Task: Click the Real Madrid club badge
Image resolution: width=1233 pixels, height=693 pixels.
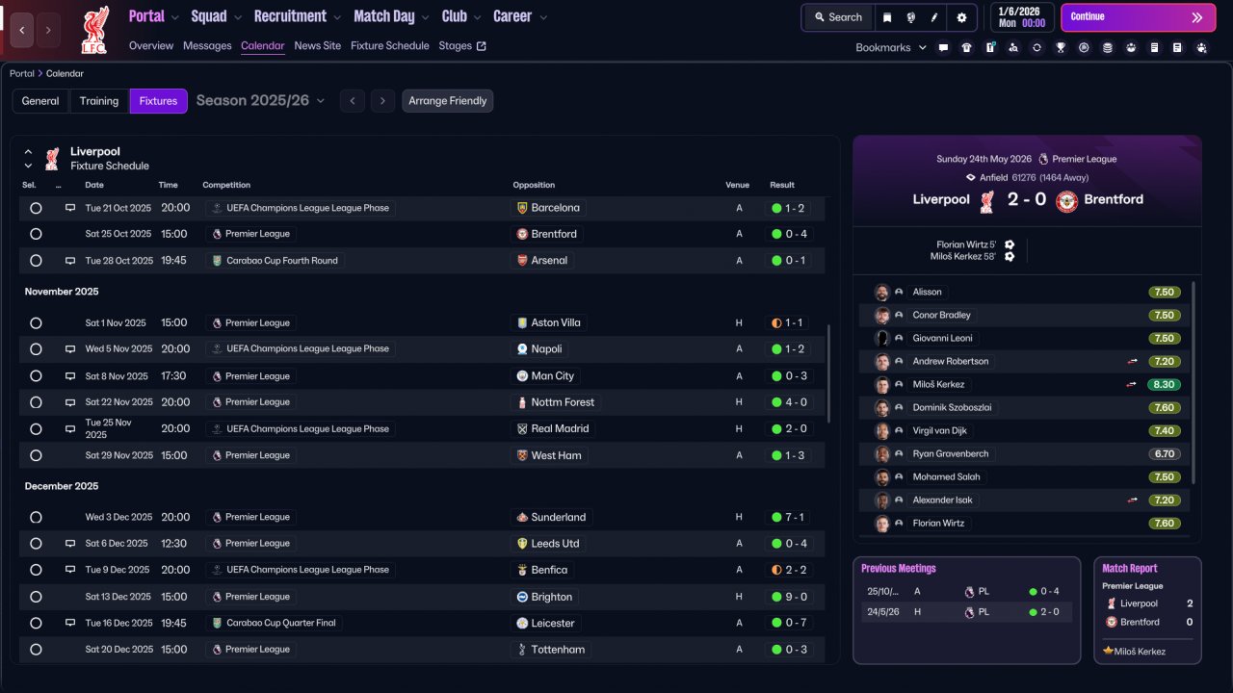Action: tap(522, 429)
